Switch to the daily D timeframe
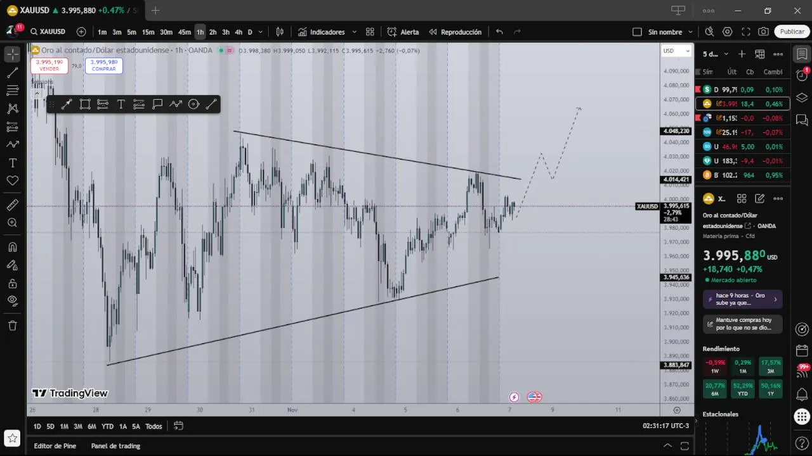This screenshot has height=456, width=812. coord(250,32)
